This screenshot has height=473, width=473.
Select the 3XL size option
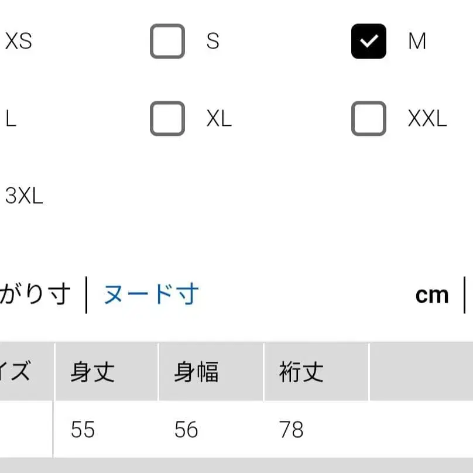click(x=23, y=197)
